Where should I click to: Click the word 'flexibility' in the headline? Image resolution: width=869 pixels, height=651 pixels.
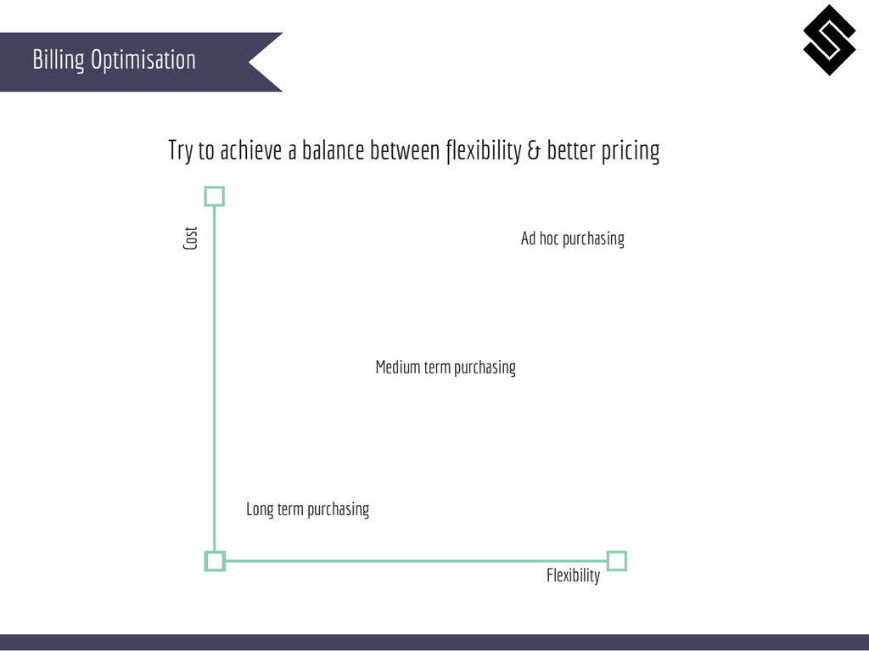pyautogui.click(x=483, y=151)
